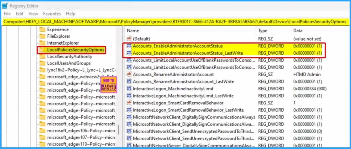Click the string value icon of (Default)
The width and height of the screenshot is (351, 149).
coord(129,38)
